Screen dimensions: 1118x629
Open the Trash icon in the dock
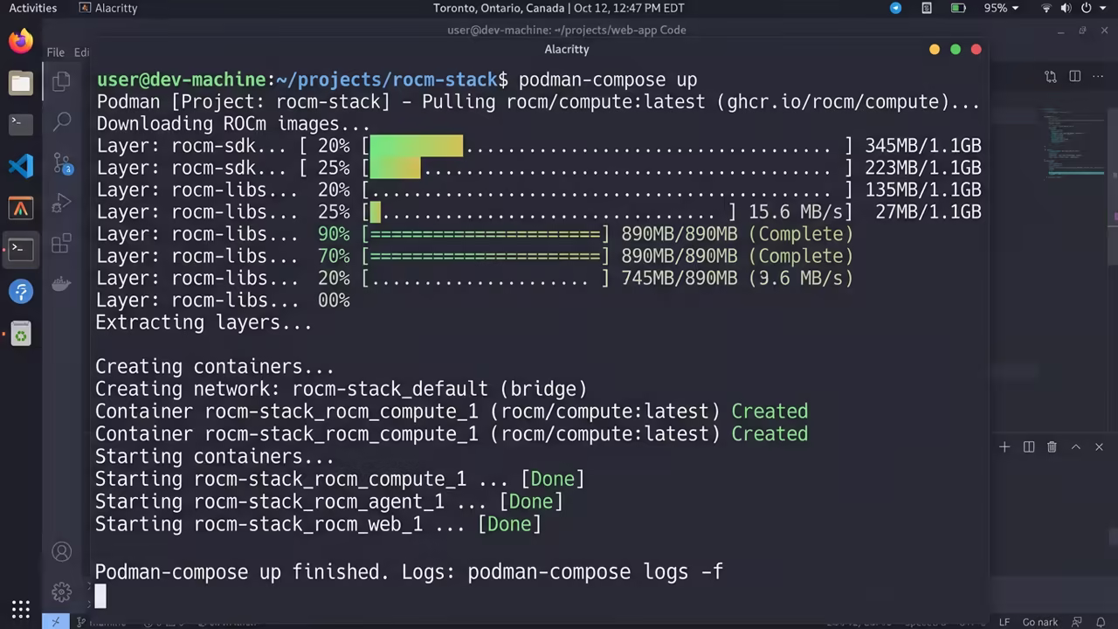[x=21, y=333]
